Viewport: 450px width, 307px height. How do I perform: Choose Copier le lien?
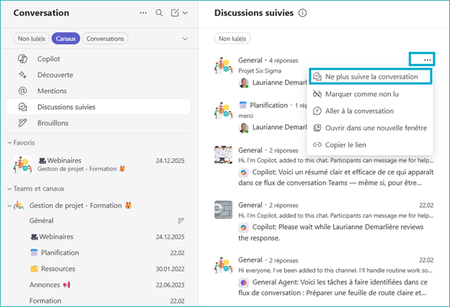[x=370, y=144]
